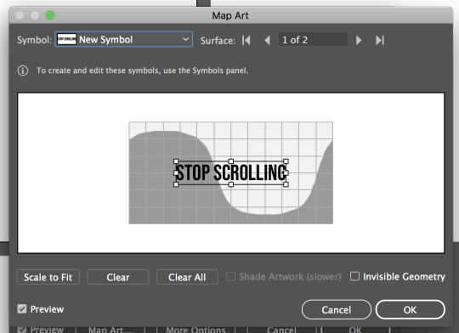The width and height of the screenshot is (459, 333).
Task: Uncheck Preview in the Map Art dialog
Action: tap(22, 309)
